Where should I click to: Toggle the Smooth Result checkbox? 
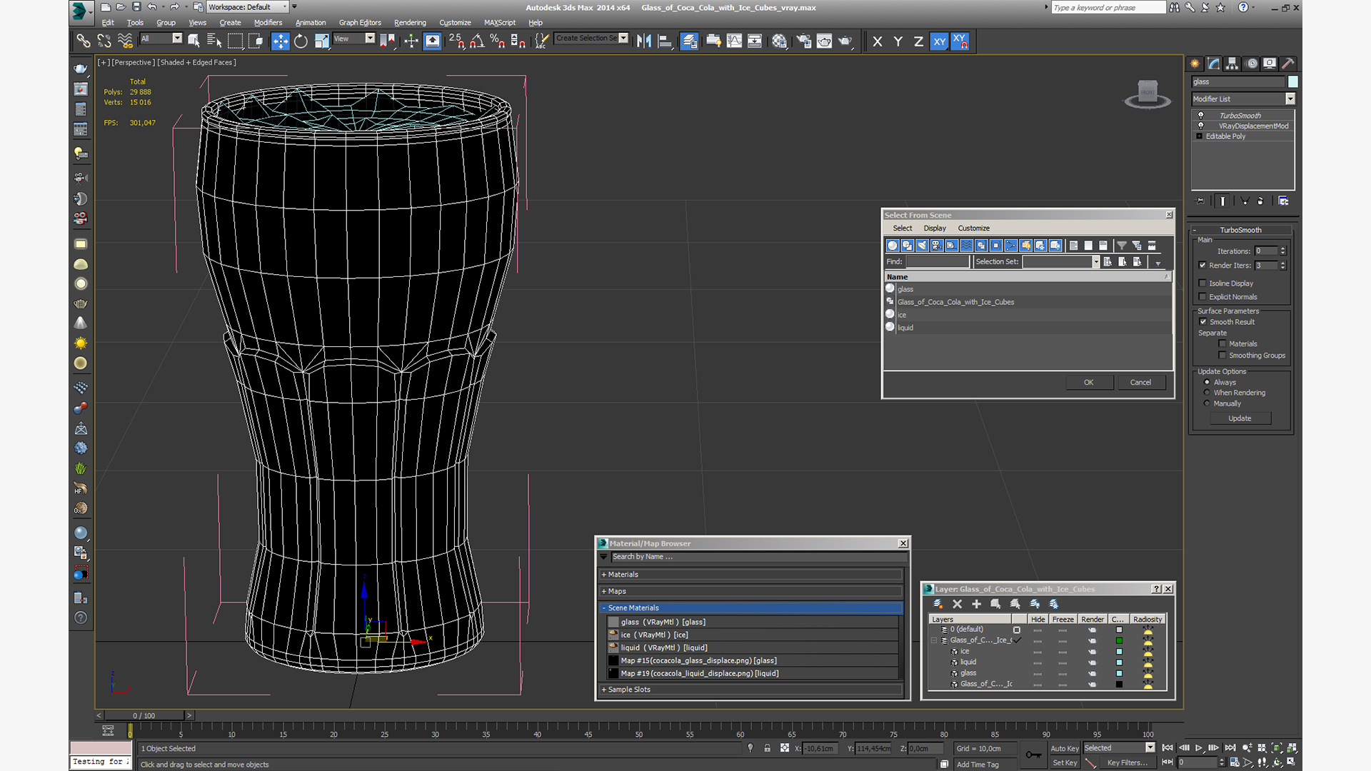point(1202,322)
